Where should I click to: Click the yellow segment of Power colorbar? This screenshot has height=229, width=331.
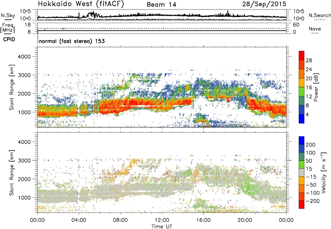click(302, 82)
